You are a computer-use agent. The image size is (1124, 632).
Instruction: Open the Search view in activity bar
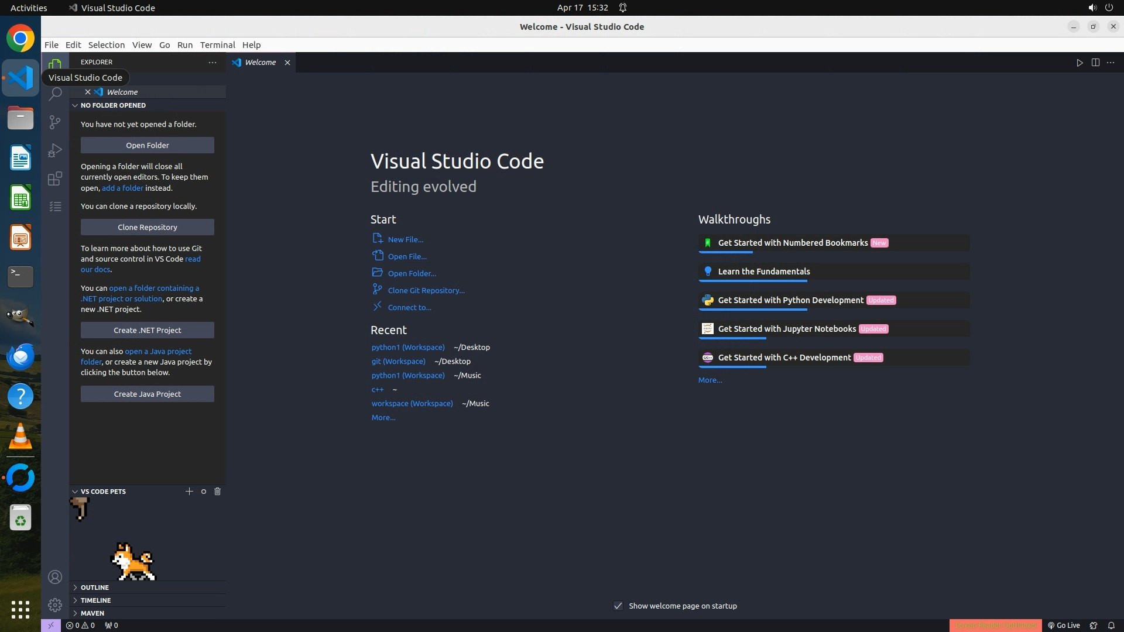55,94
